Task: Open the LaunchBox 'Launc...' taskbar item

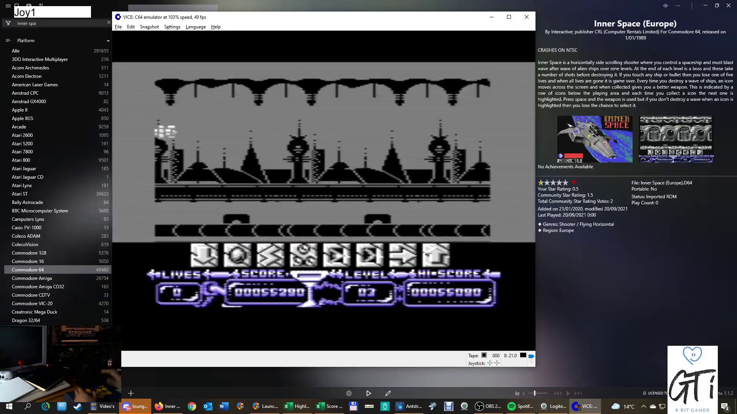Action: pyautogui.click(x=265, y=406)
